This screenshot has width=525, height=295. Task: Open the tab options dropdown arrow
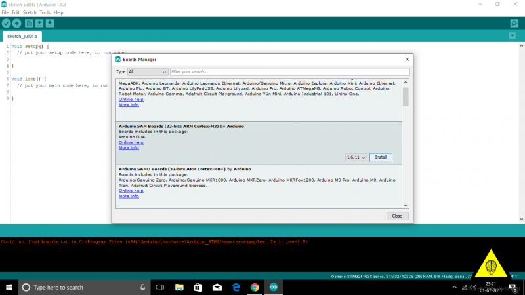pos(513,35)
